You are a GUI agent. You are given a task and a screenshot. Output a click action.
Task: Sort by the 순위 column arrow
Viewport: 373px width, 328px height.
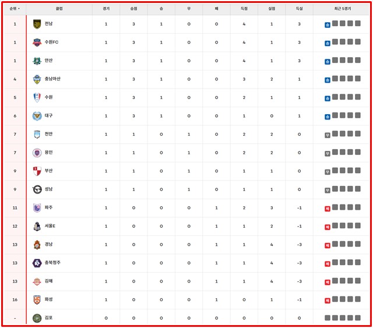click(19, 9)
